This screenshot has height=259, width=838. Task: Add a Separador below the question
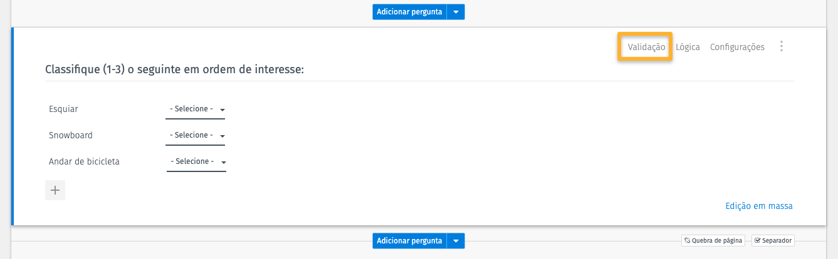pyautogui.click(x=773, y=240)
